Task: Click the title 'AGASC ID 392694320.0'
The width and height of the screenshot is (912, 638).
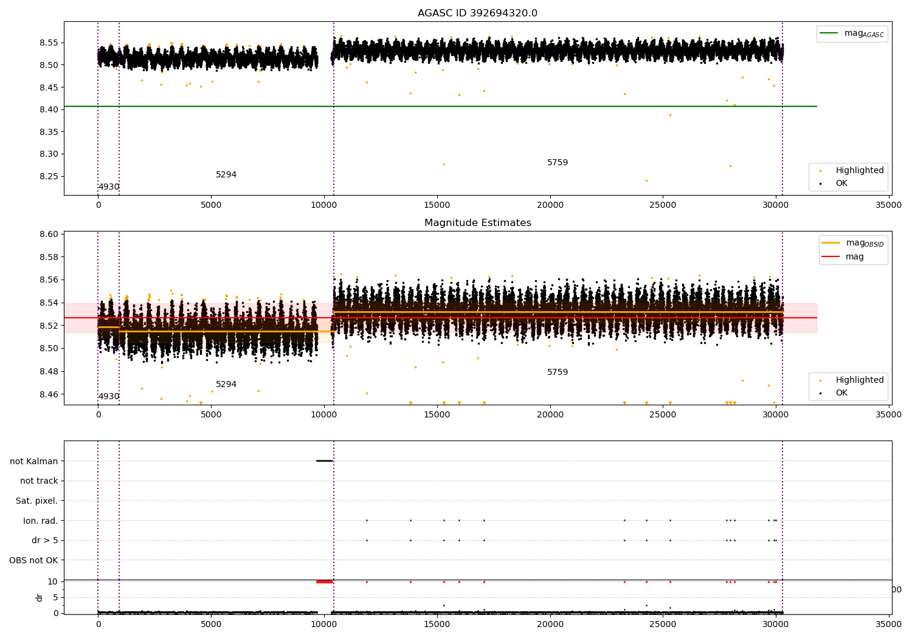Action: coord(477,13)
